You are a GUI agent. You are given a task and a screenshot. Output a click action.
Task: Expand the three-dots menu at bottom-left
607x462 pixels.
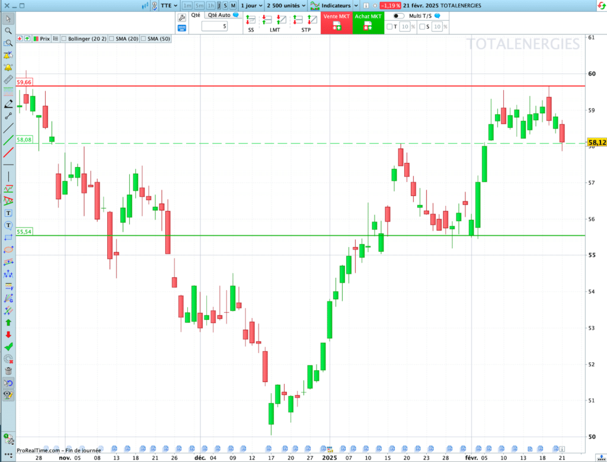[8, 454]
